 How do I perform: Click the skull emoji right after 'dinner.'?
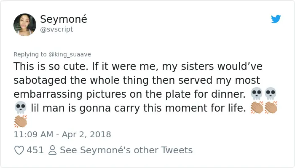click(257, 93)
